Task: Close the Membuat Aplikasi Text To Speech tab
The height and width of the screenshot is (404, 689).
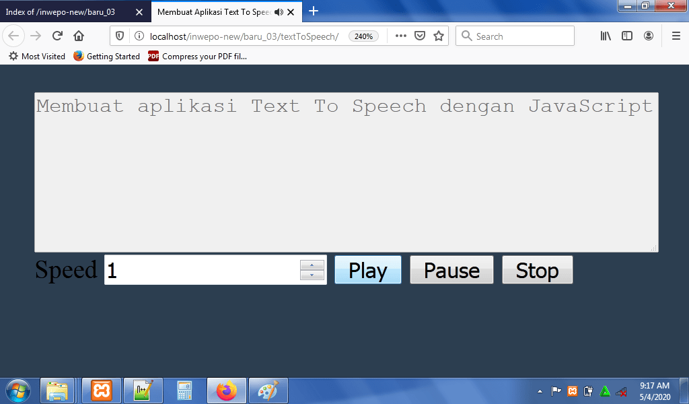Action: coord(291,12)
